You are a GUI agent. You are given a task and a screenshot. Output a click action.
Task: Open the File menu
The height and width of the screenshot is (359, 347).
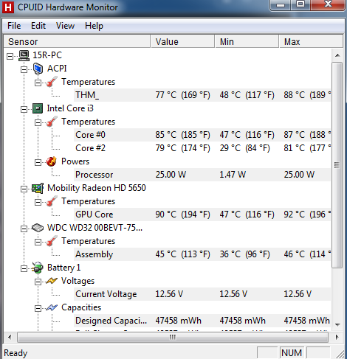point(14,26)
